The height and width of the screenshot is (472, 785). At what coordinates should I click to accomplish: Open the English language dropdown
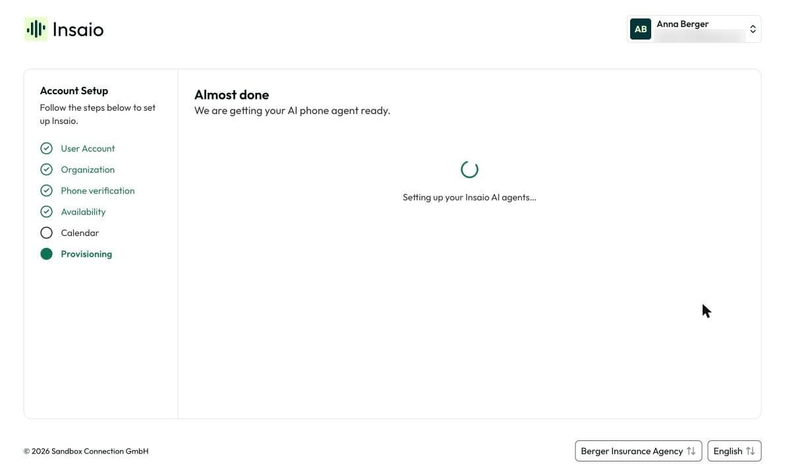[x=734, y=451]
